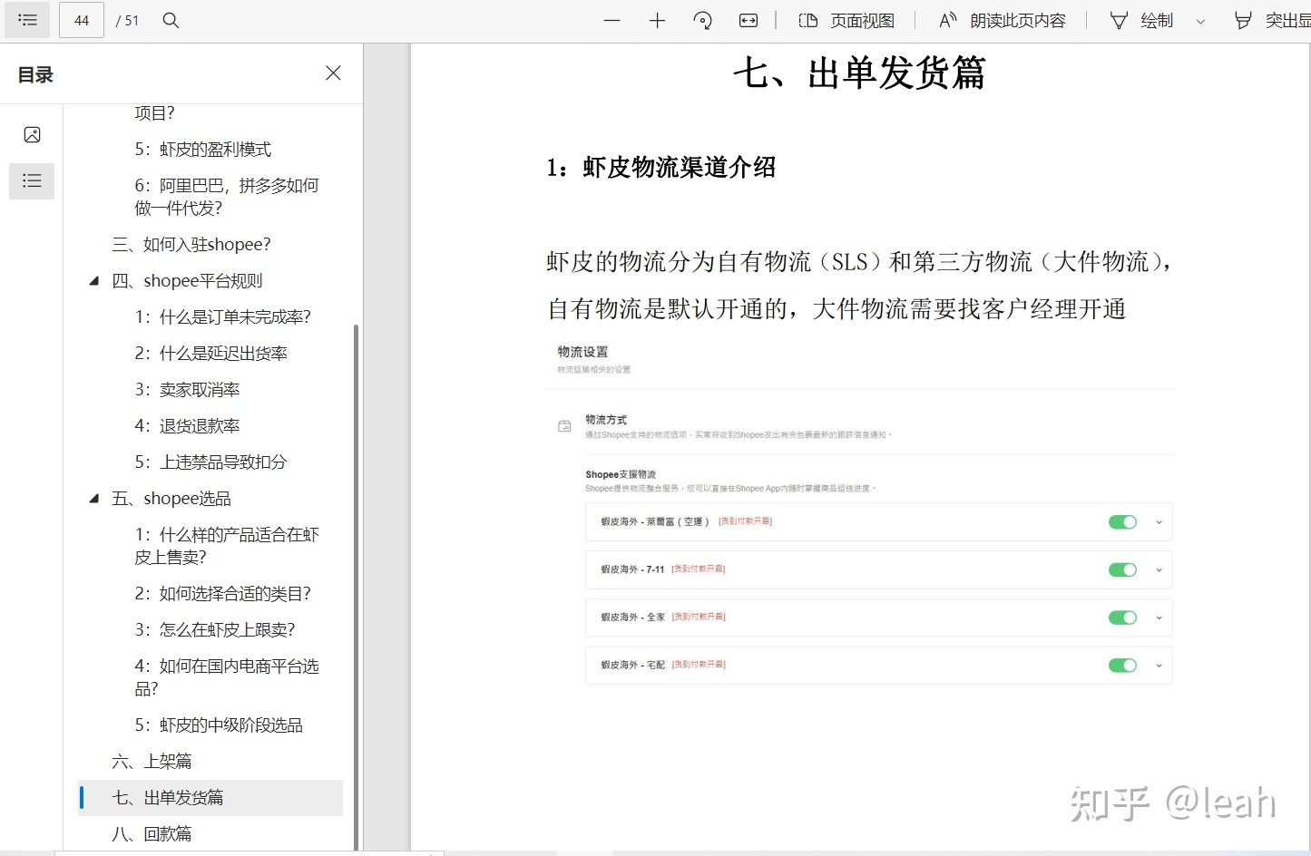Go to 6：阿里巴巴，拼多多如何做一件代发?
The height and width of the screenshot is (856, 1311).
(x=227, y=196)
